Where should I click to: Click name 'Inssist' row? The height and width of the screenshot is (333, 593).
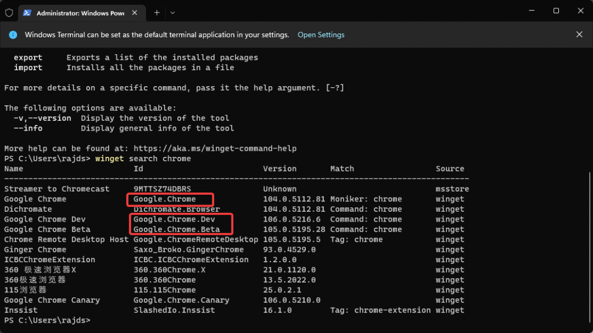tap(21, 311)
